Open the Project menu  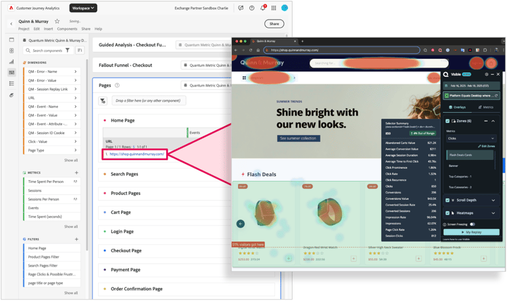pyautogui.click(x=24, y=29)
